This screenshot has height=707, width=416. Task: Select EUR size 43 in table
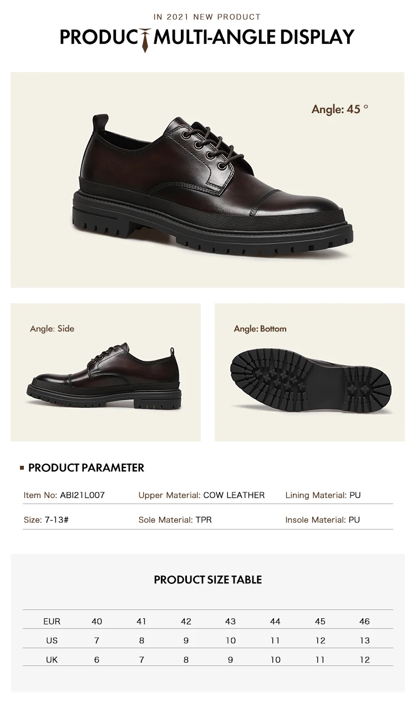231,621
